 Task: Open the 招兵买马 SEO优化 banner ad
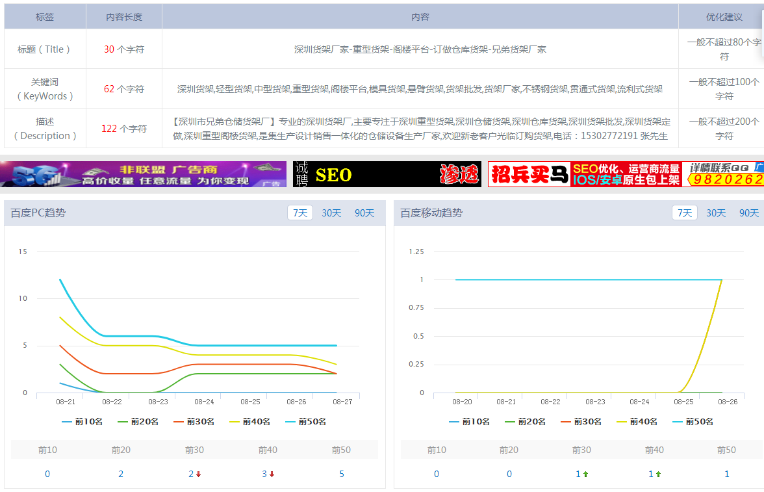click(x=626, y=174)
